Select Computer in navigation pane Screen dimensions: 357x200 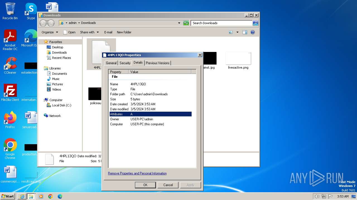pos(56,100)
